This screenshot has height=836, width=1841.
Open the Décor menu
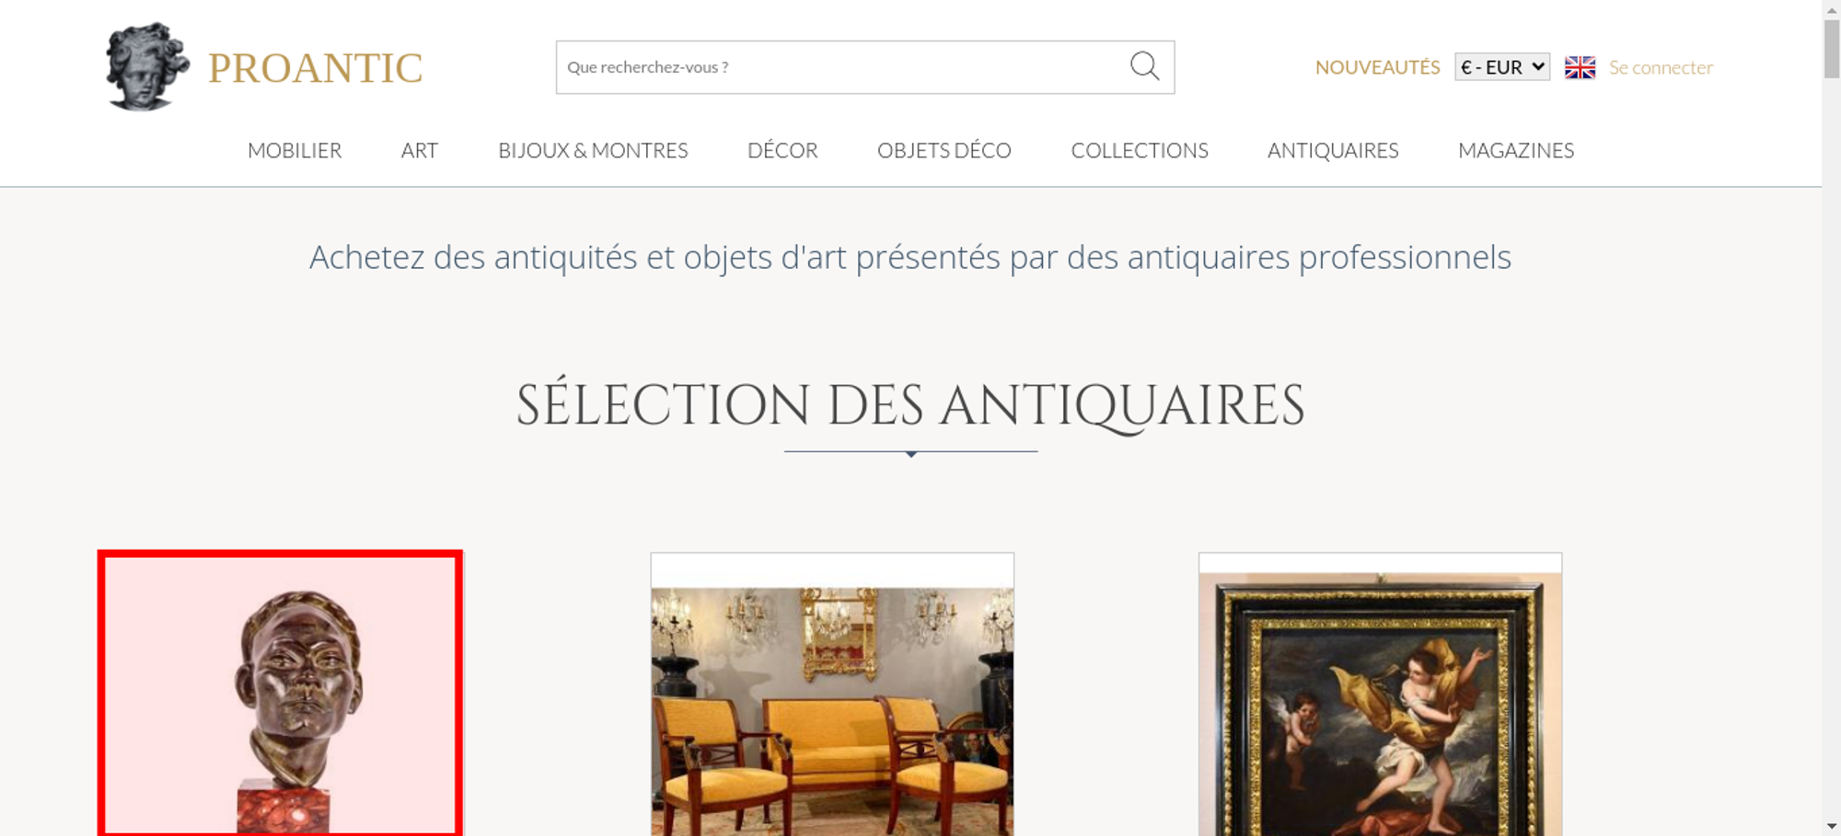coord(782,150)
